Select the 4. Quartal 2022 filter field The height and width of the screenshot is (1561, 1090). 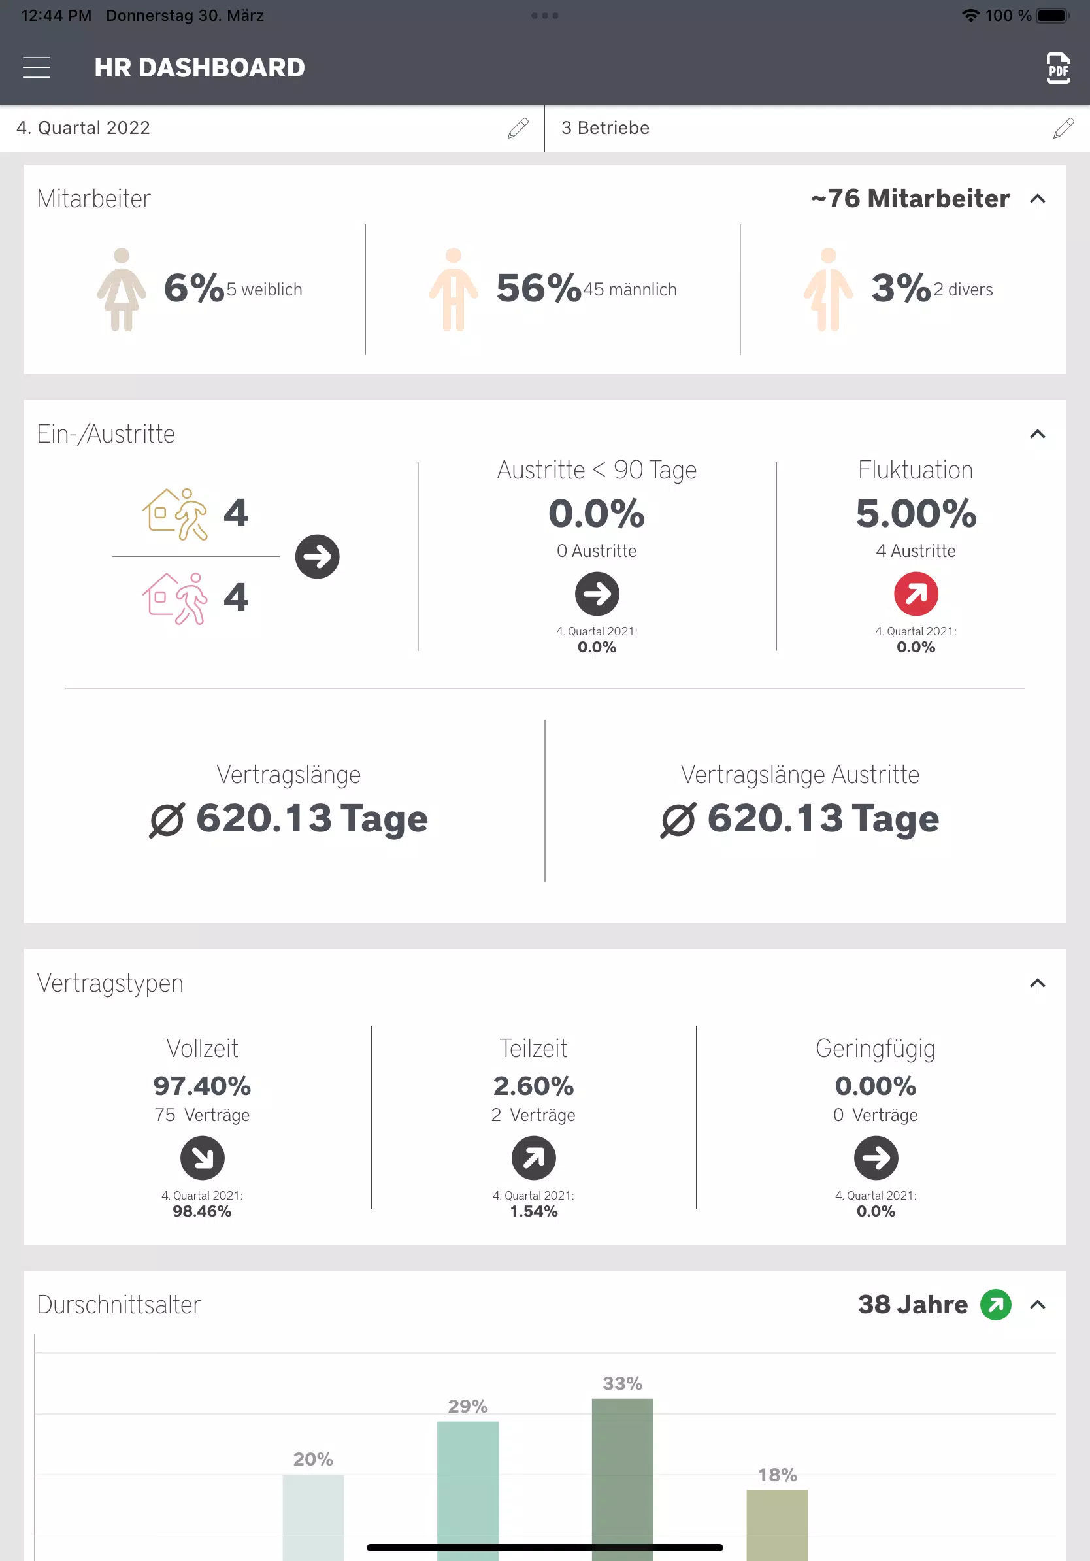point(272,128)
